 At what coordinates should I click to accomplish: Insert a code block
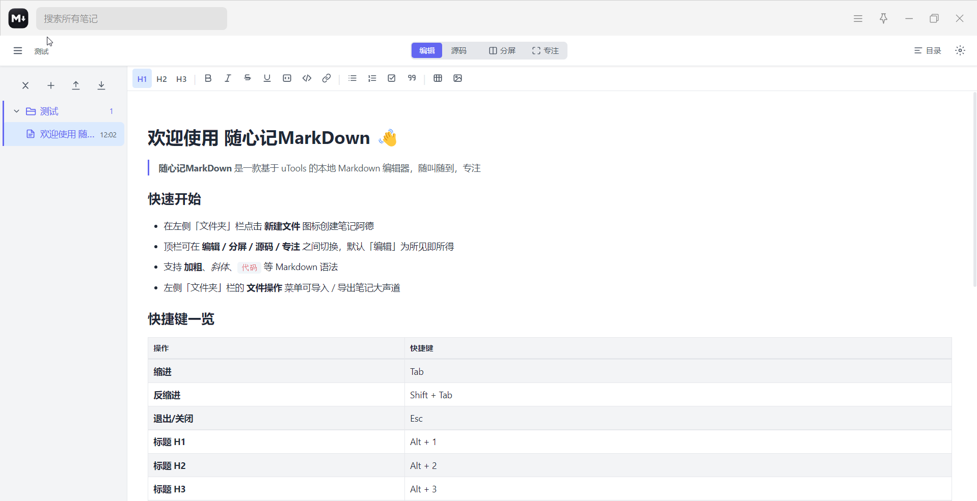(x=287, y=78)
